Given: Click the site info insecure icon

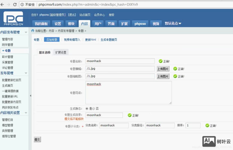Looking at the screenshot, I should tap(22, 4).
